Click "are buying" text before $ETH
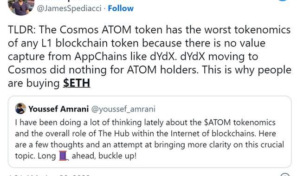 point(34,83)
